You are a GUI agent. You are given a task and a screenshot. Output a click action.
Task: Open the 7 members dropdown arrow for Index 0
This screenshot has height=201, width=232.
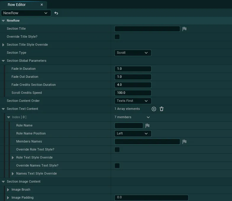tap(148, 117)
